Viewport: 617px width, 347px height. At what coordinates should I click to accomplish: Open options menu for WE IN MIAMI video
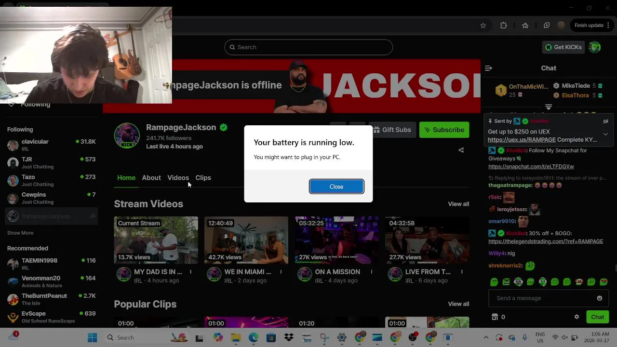point(281,272)
